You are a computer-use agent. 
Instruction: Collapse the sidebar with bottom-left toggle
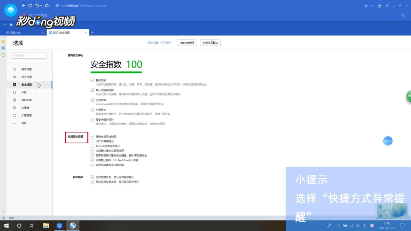pyautogui.click(x=4, y=218)
